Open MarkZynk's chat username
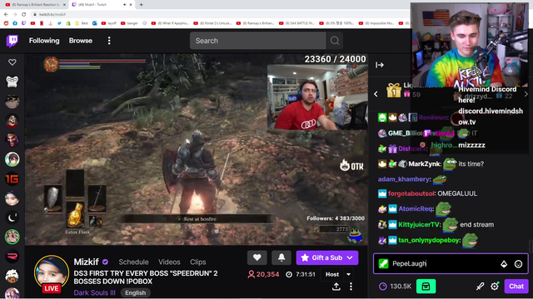This screenshot has height=299, width=533. click(x=424, y=164)
